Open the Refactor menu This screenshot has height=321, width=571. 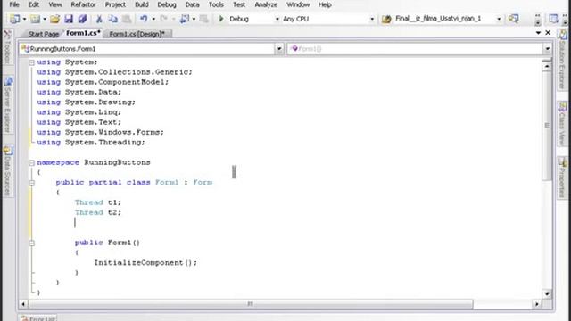[x=83, y=4]
